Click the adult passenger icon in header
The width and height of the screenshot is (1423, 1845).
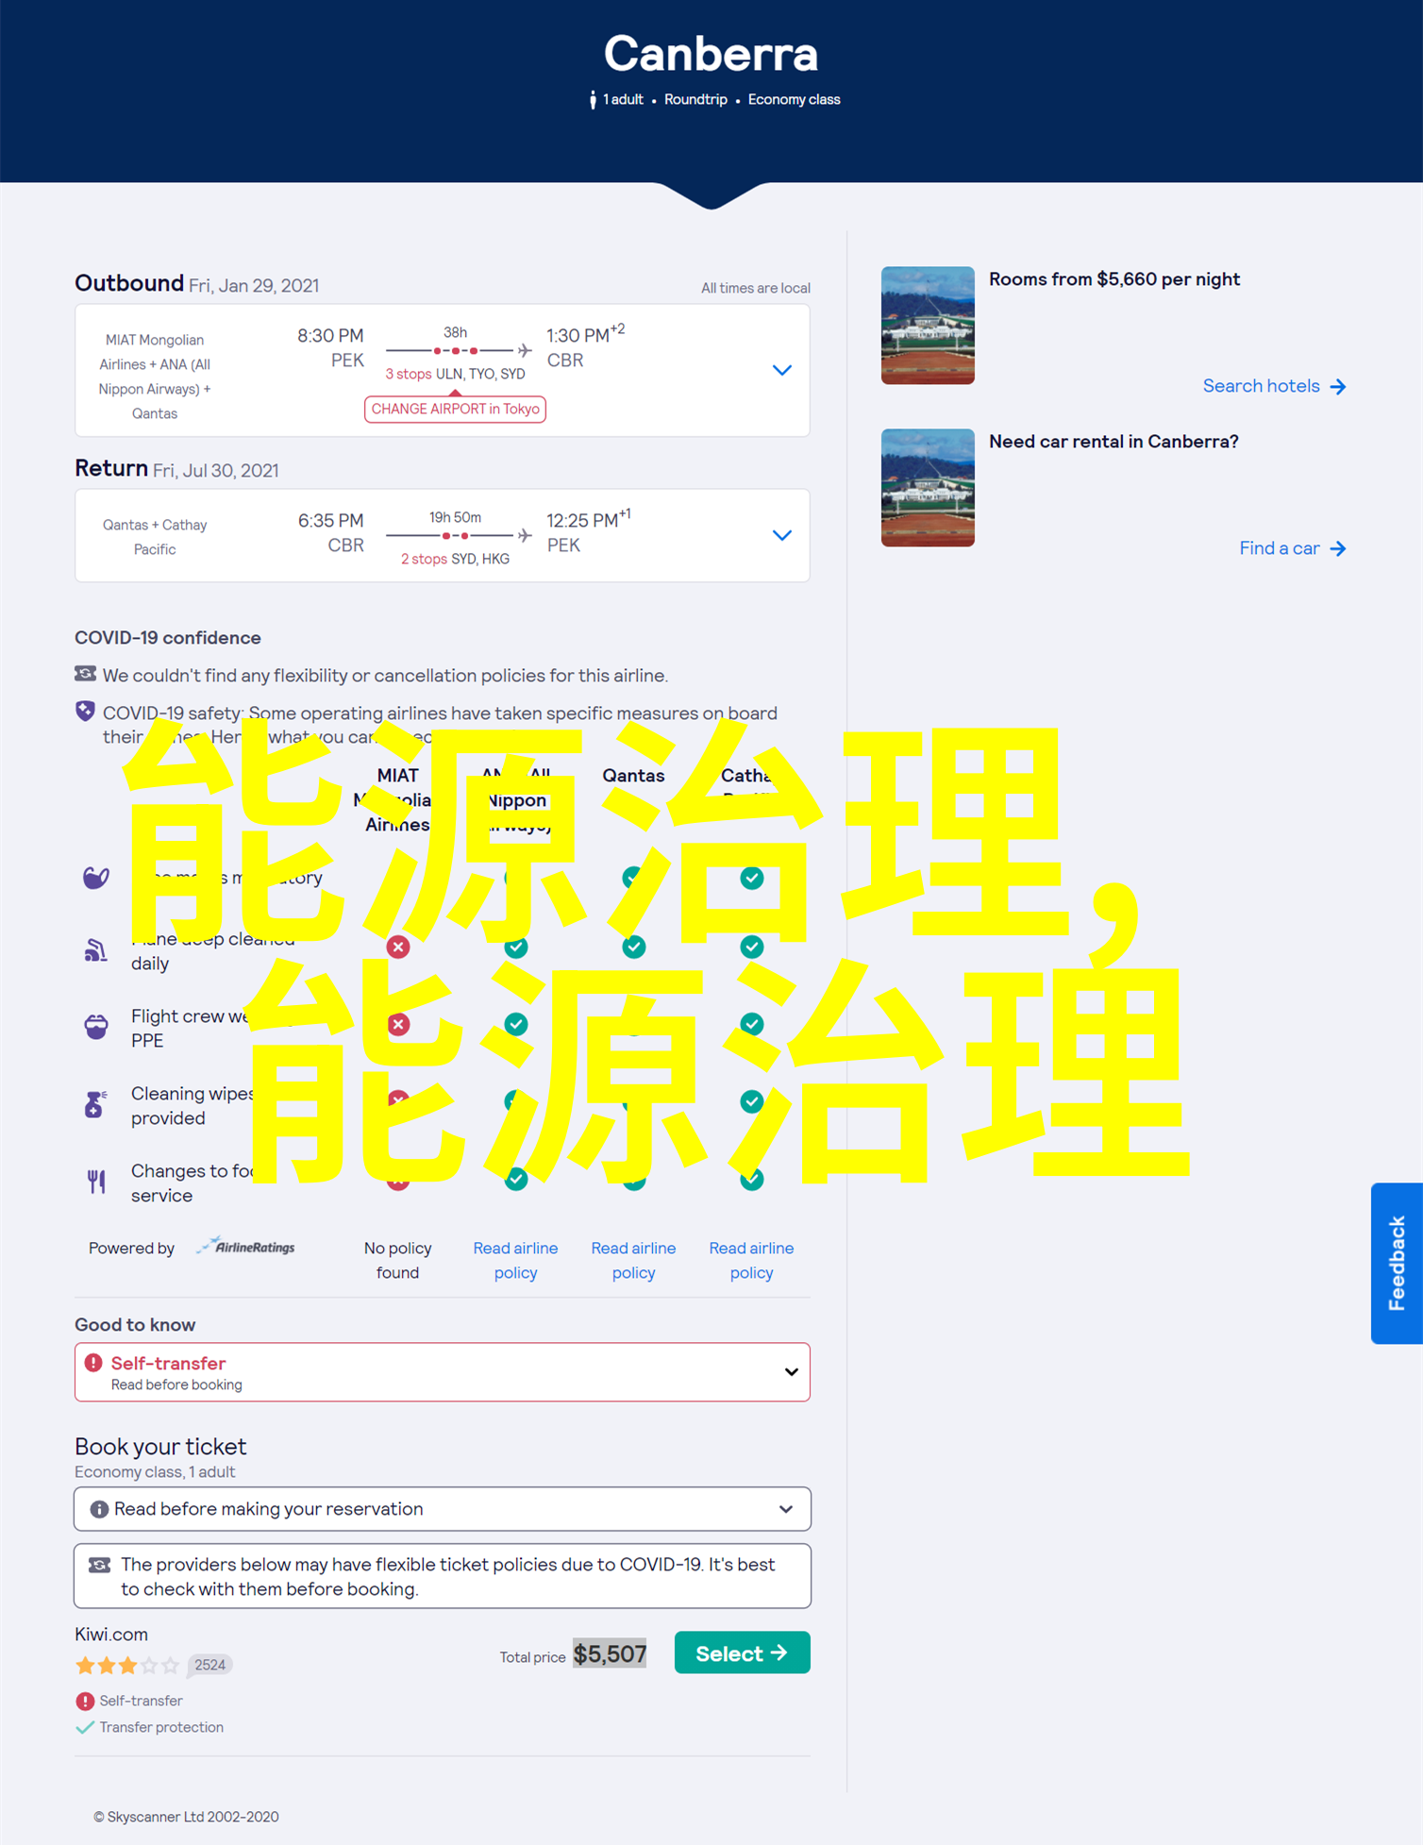pyautogui.click(x=593, y=100)
